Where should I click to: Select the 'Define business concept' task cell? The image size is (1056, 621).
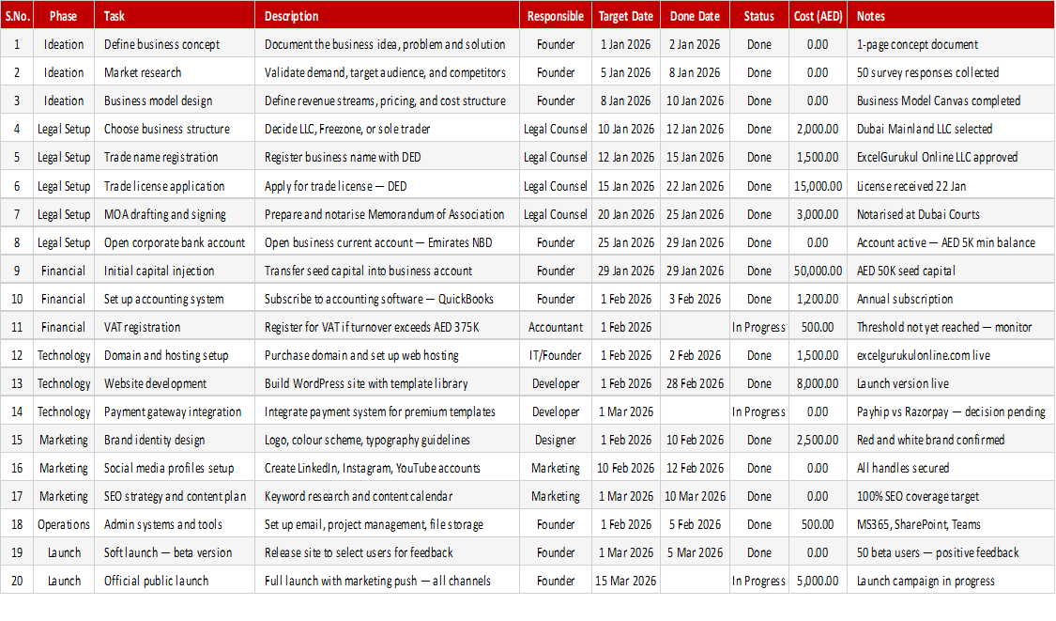click(x=175, y=44)
